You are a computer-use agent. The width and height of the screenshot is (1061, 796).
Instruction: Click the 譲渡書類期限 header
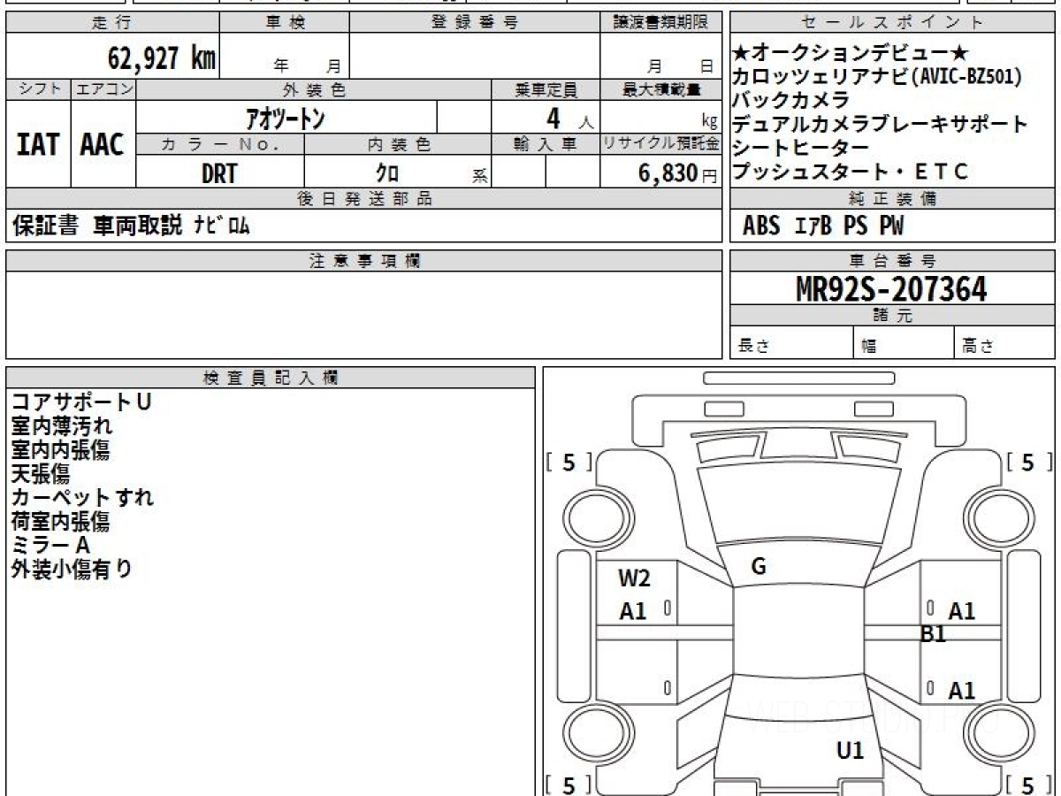[x=661, y=23]
